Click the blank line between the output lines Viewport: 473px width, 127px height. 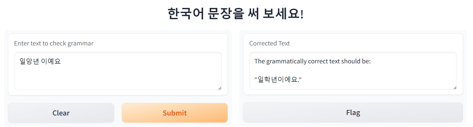[x=353, y=70]
